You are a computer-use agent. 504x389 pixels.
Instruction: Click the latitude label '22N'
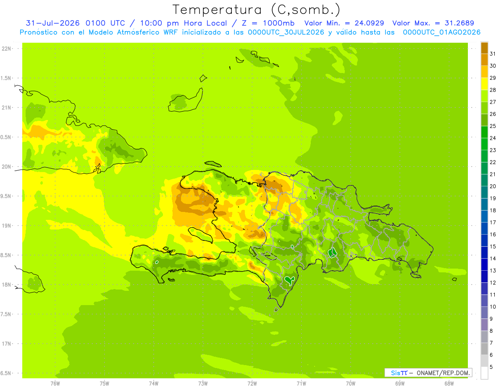(6, 49)
